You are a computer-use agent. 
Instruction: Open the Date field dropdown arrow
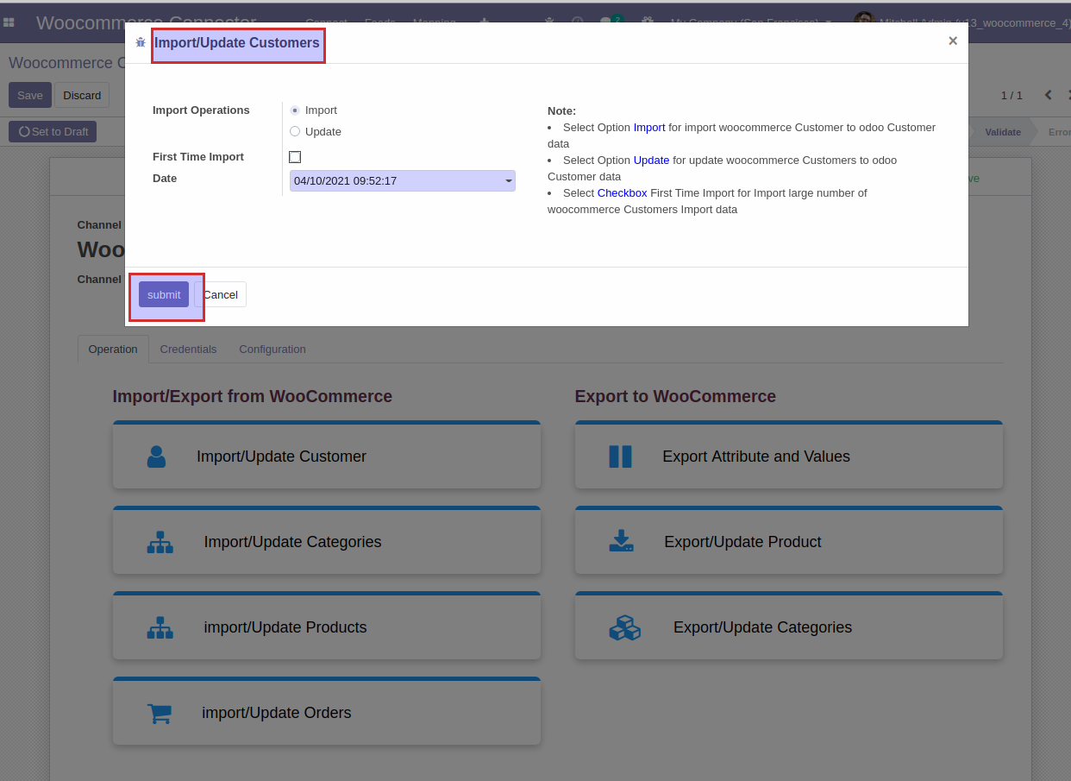509,181
